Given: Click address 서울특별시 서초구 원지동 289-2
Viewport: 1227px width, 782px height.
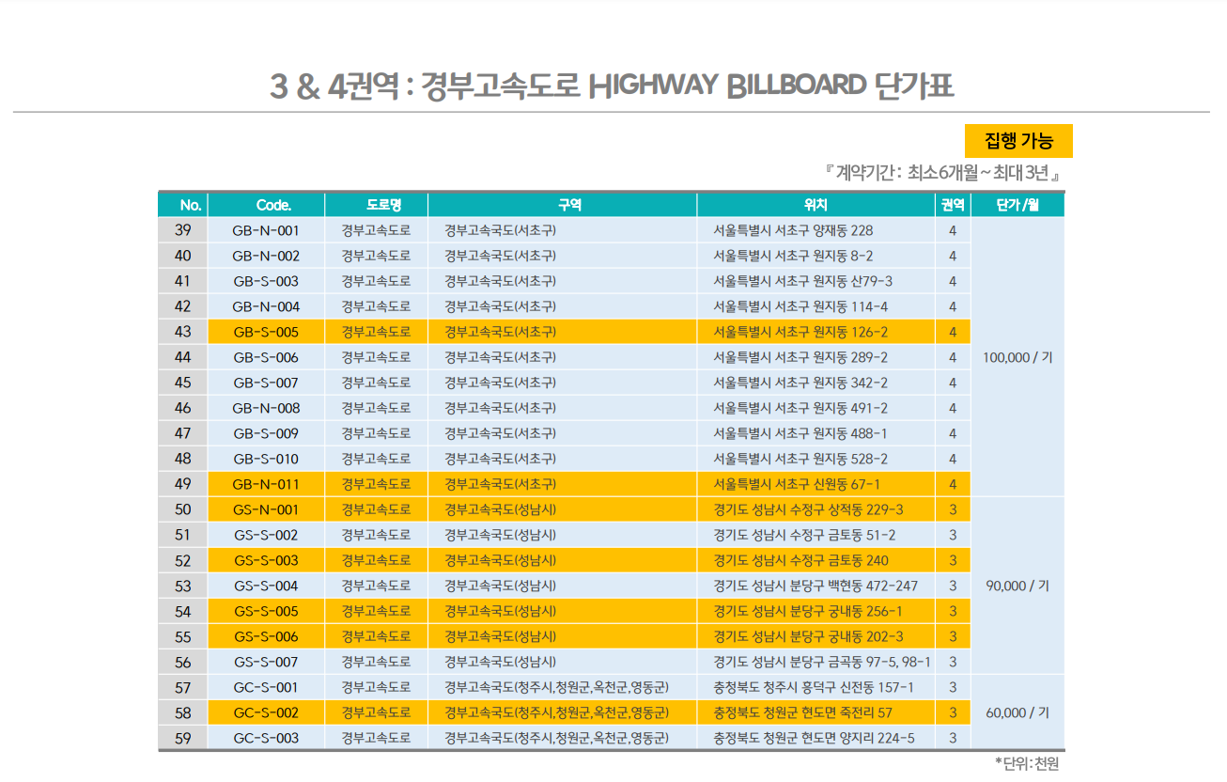Looking at the screenshot, I should [x=800, y=357].
